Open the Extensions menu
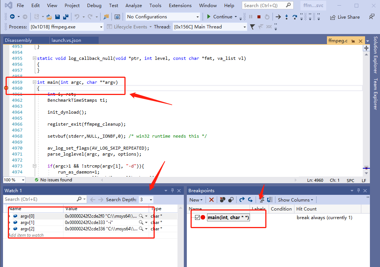This screenshot has height=267, width=380. pyautogui.click(x=180, y=5)
